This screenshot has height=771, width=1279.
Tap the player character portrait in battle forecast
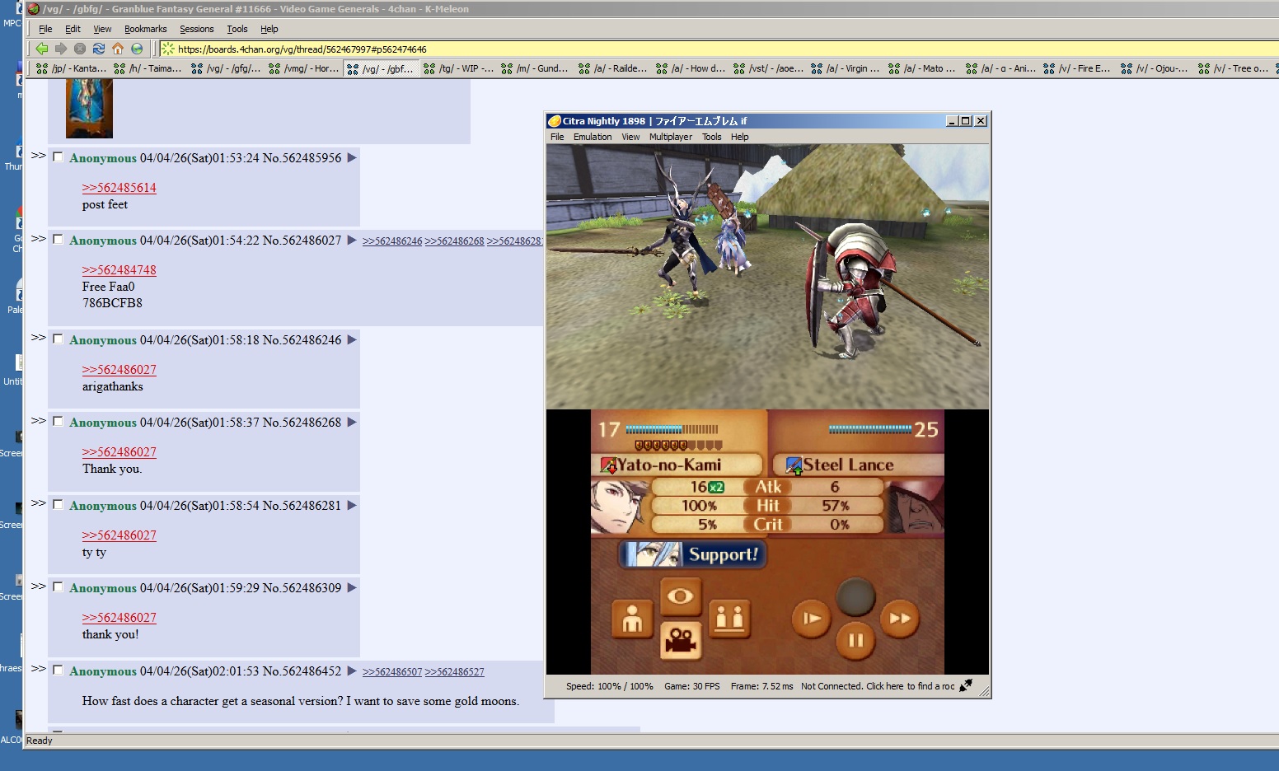tap(619, 507)
